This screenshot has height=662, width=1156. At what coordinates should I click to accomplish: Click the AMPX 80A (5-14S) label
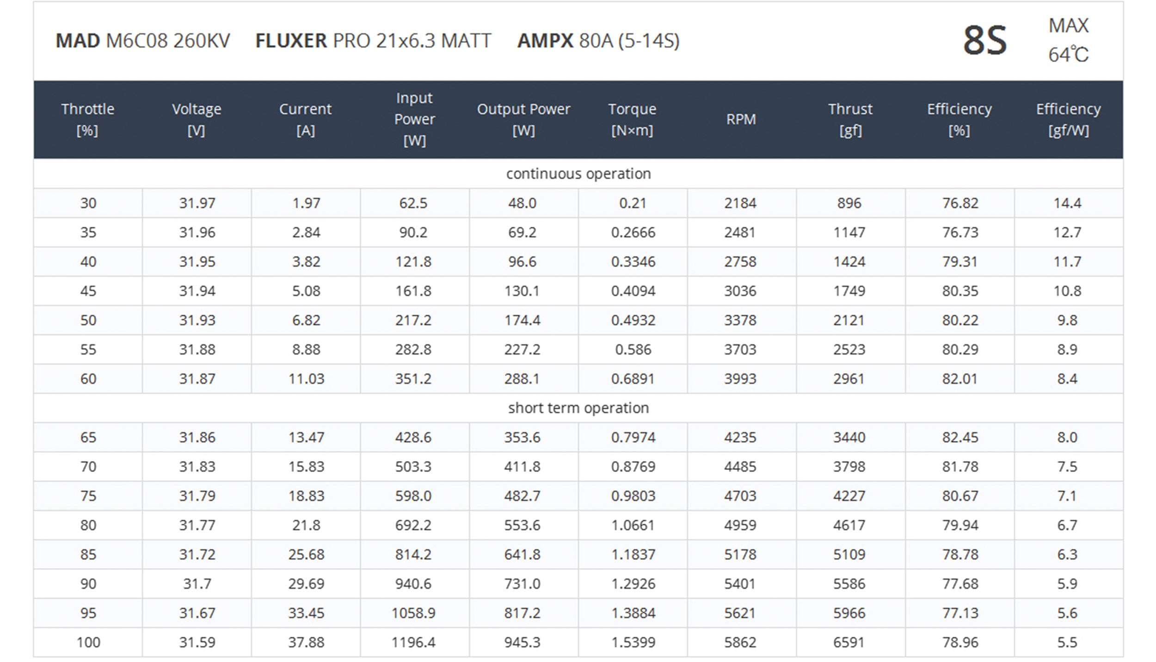[x=598, y=41]
